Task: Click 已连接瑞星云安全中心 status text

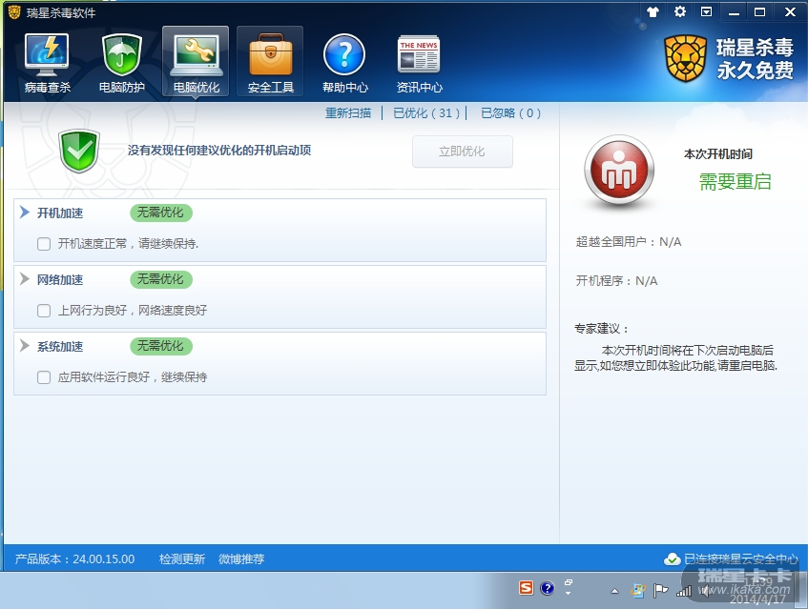Action: tap(740, 559)
